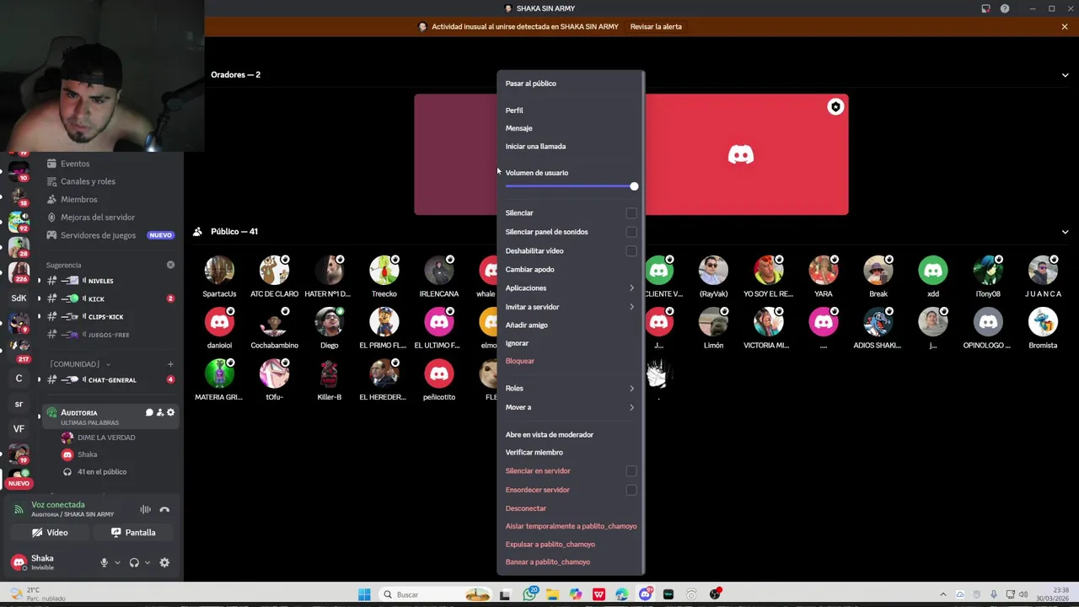This screenshot has height=607, width=1079.
Task: Toggle Silenciar en servidor checkbox
Action: (x=631, y=471)
